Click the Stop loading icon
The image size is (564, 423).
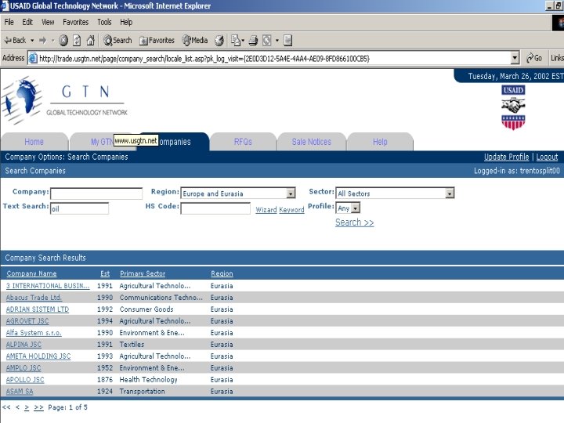[63, 40]
